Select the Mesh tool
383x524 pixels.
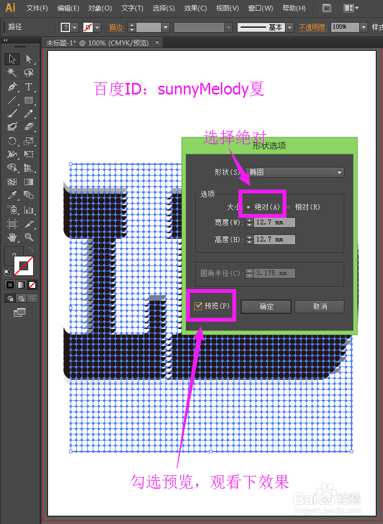(12, 182)
